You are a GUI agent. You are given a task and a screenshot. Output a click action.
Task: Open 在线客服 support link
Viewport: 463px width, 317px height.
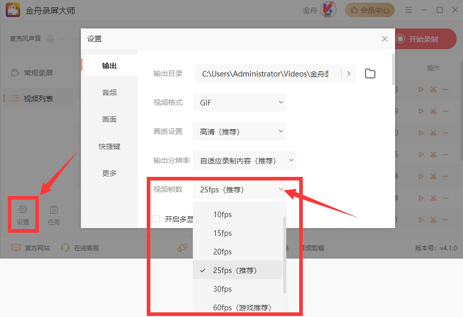pyautogui.click(x=80, y=248)
